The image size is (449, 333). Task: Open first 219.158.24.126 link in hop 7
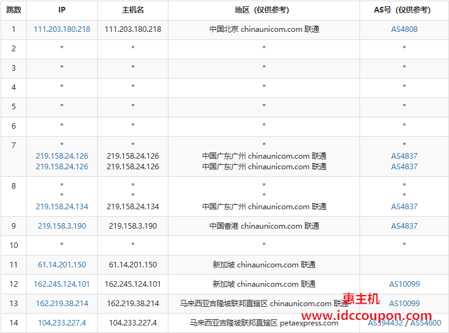pyautogui.click(x=62, y=156)
